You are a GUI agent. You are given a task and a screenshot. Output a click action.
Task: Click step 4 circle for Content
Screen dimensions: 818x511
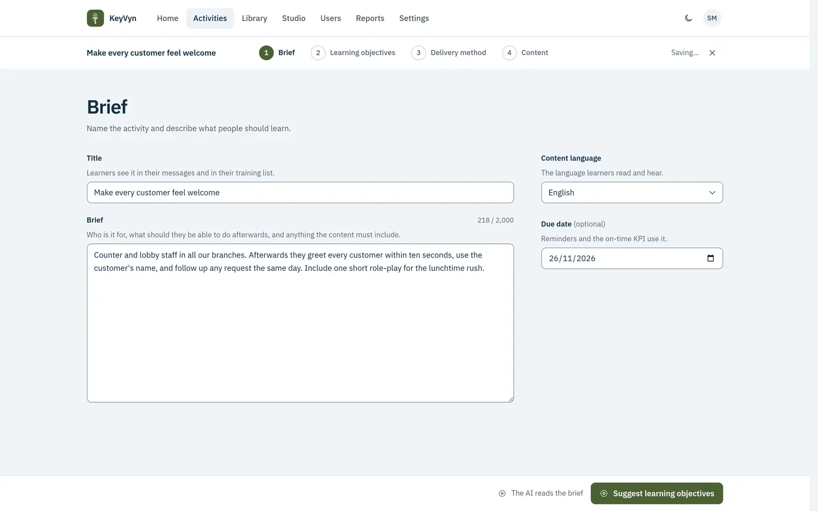click(509, 53)
